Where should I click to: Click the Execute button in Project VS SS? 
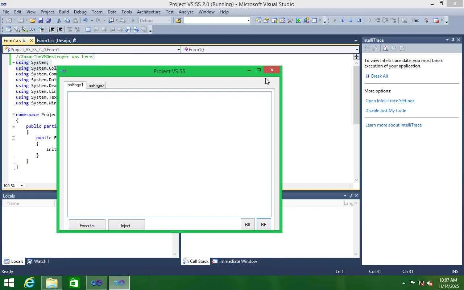tap(87, 225)
